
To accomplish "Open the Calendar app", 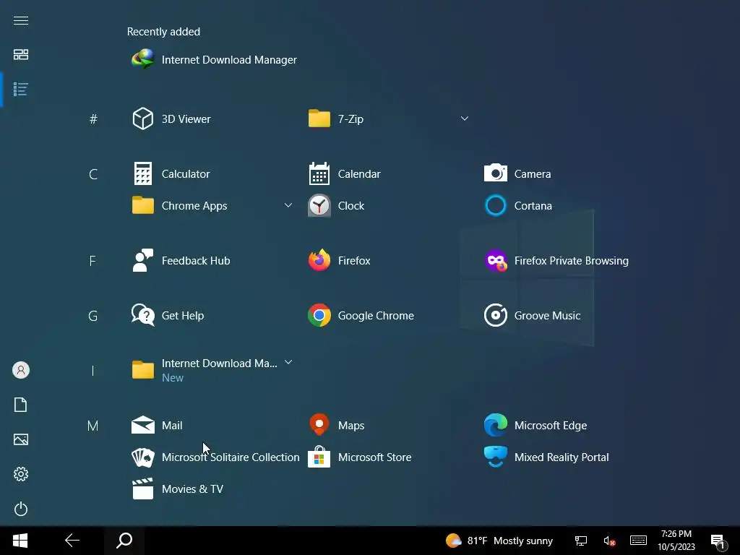I will pos(345,174).
